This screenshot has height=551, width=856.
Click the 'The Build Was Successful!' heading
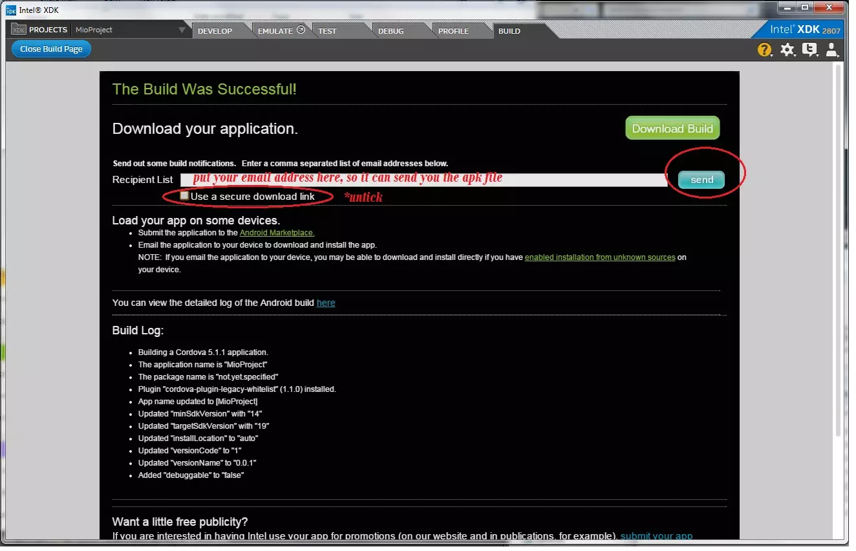point(204,89)
